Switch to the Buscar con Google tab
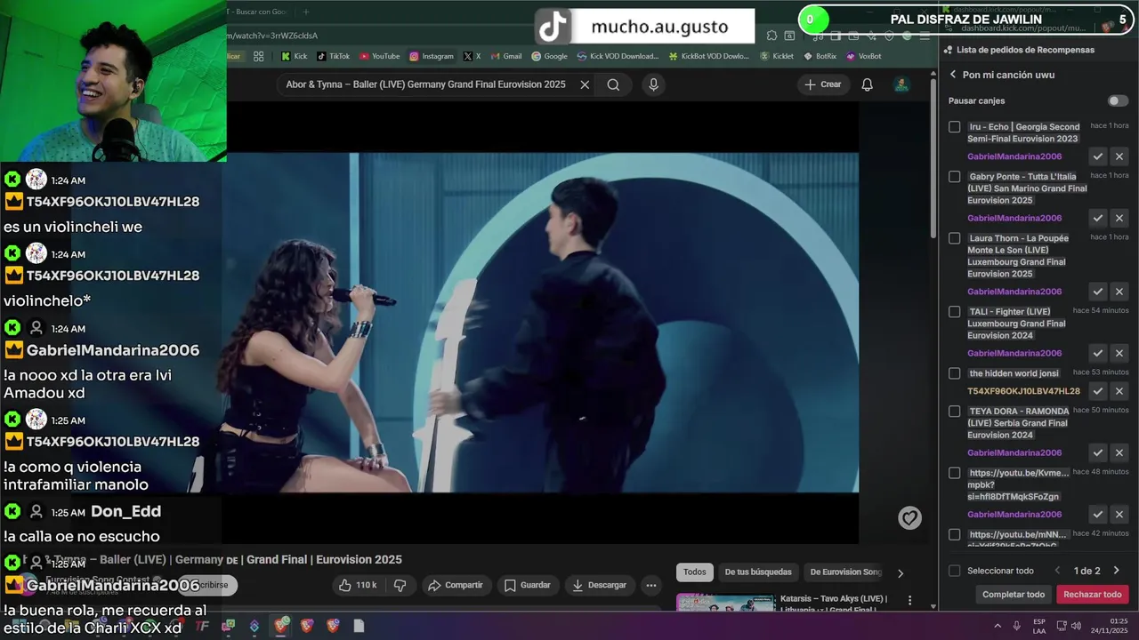 click(258, 12)
